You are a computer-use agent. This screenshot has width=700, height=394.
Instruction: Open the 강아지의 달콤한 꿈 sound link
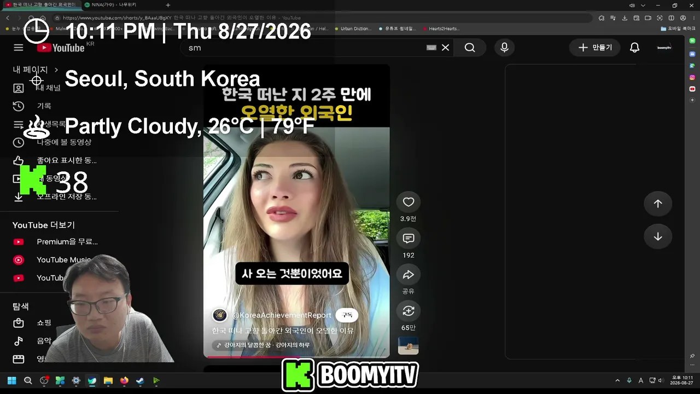(x=264, y=345)
